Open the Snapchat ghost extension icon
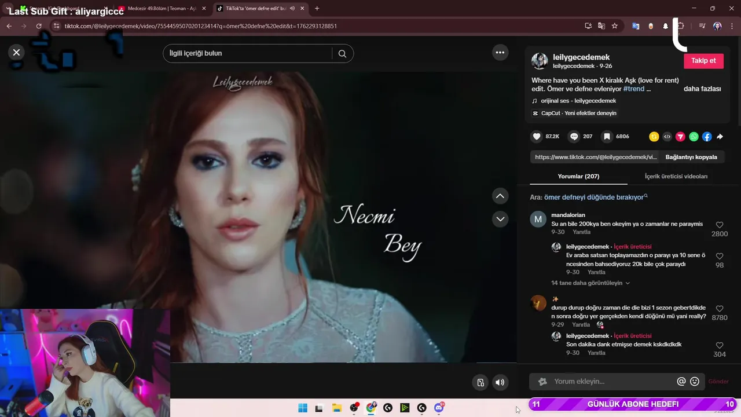The width and height of the screenshot is (741, 417). click(x=665, y=26)
